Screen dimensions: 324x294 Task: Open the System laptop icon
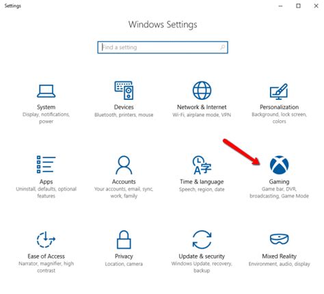tap(46, 91)
